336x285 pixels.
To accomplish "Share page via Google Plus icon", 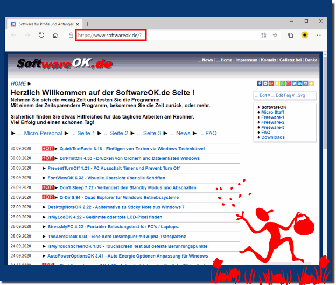I will tap(271, 84).
